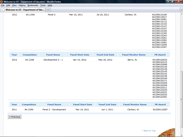Open the File menu

(3, 5)
